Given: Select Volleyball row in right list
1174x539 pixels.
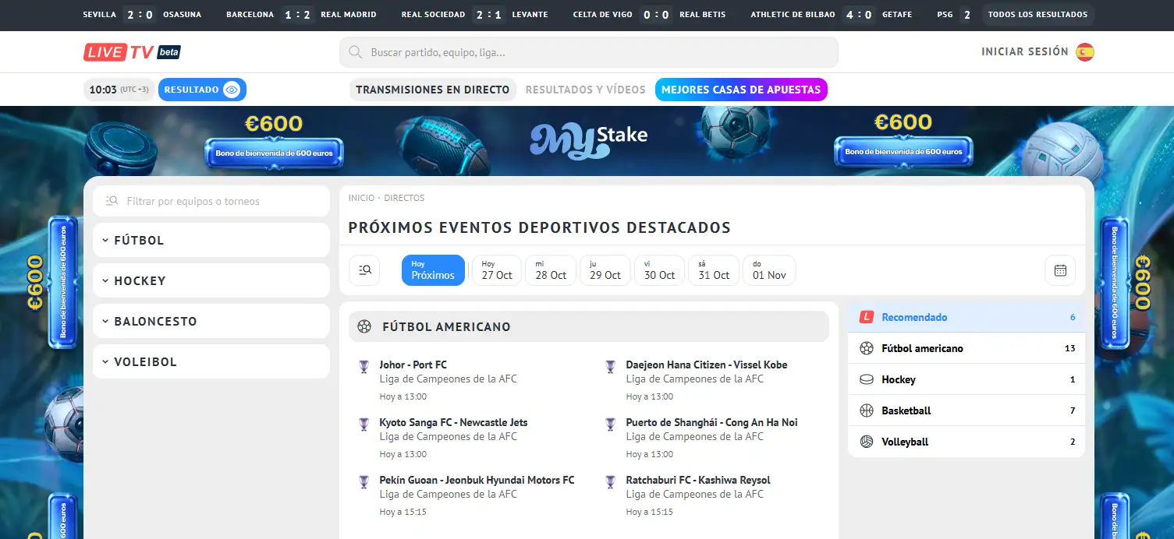Looking at the screenshot, I should (x=967, y=442).
